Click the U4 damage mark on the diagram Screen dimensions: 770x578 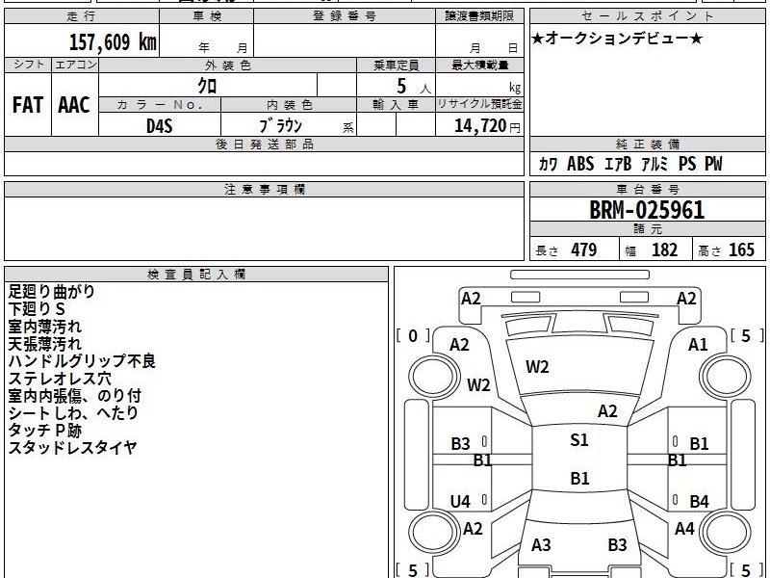click(x=460, y=501)
